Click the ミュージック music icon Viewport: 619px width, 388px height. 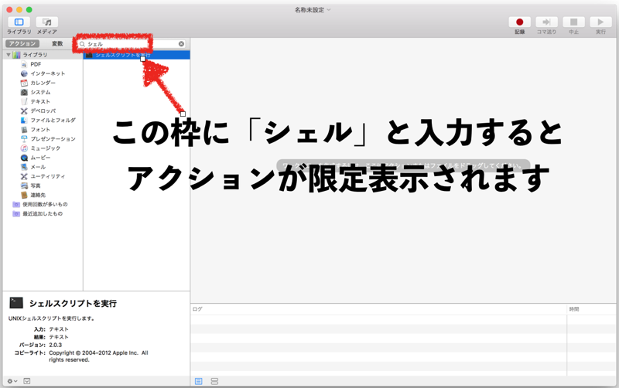point(24,148)
